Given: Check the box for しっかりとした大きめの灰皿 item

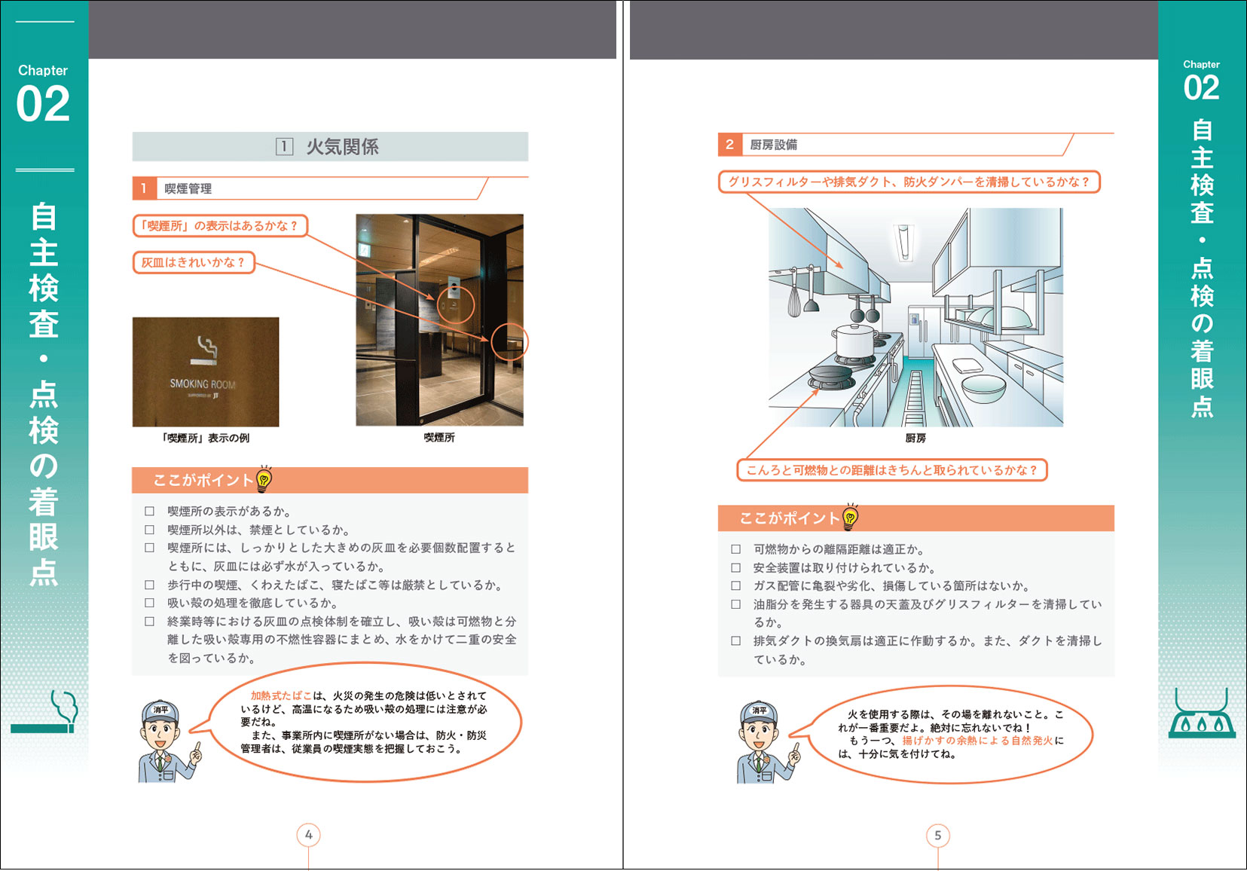Looking at the screenshot, I should 149,548.
